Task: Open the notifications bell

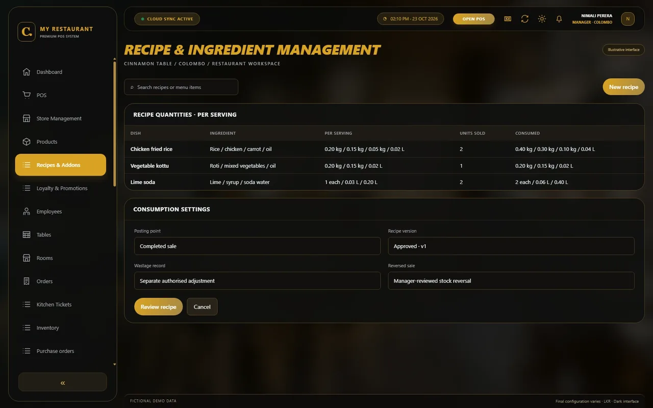Action: pyautogui.click(x=559, y=19)
